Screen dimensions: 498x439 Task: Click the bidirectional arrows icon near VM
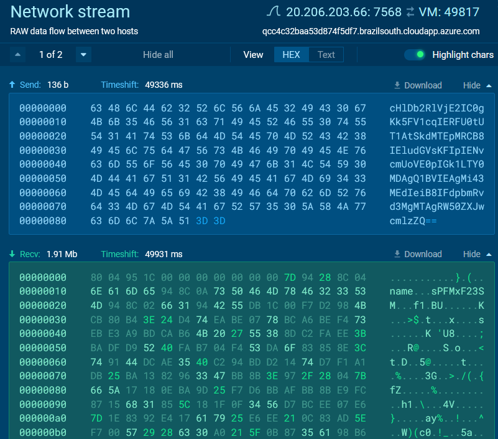(410, 12)
